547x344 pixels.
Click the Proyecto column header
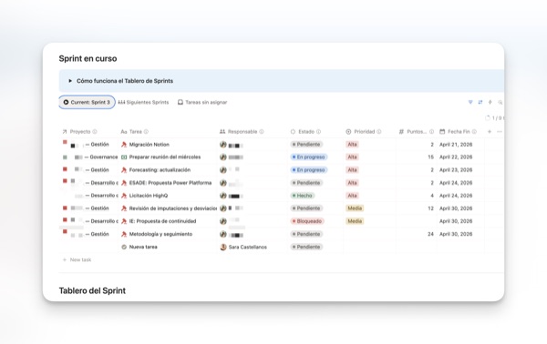coord(79,132)
